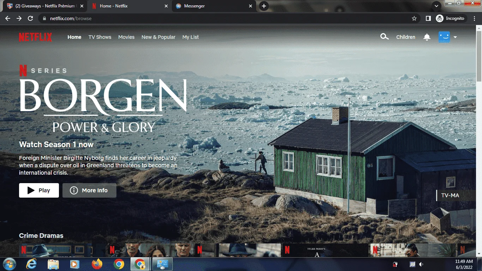The width and height of the screenshot is (482, 271).
Task: Open the Windows Start menu
Action: pyautogui.click(x=9, y=264)
